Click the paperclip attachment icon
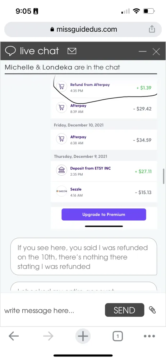The image size is (166, 360). click(x=152, y=310)
